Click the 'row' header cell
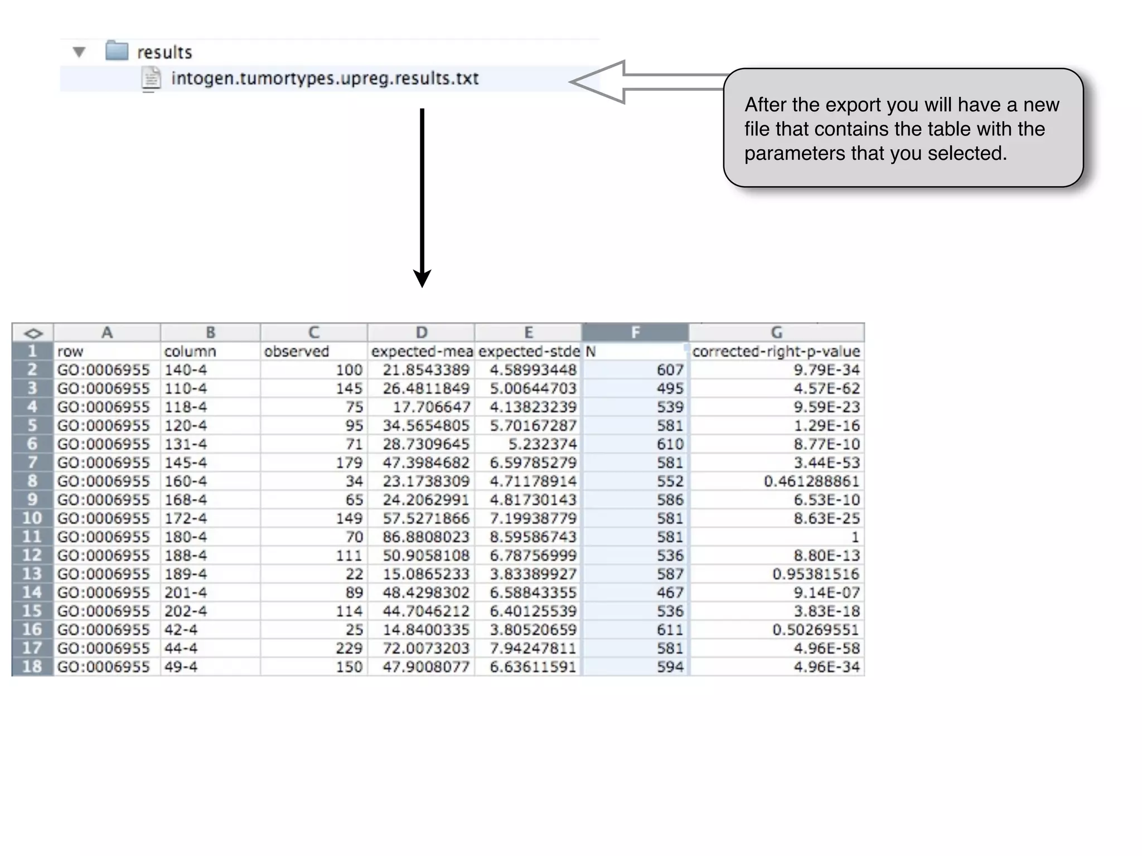This screenshot has width=1142, height=856. [x=107, y=351]
